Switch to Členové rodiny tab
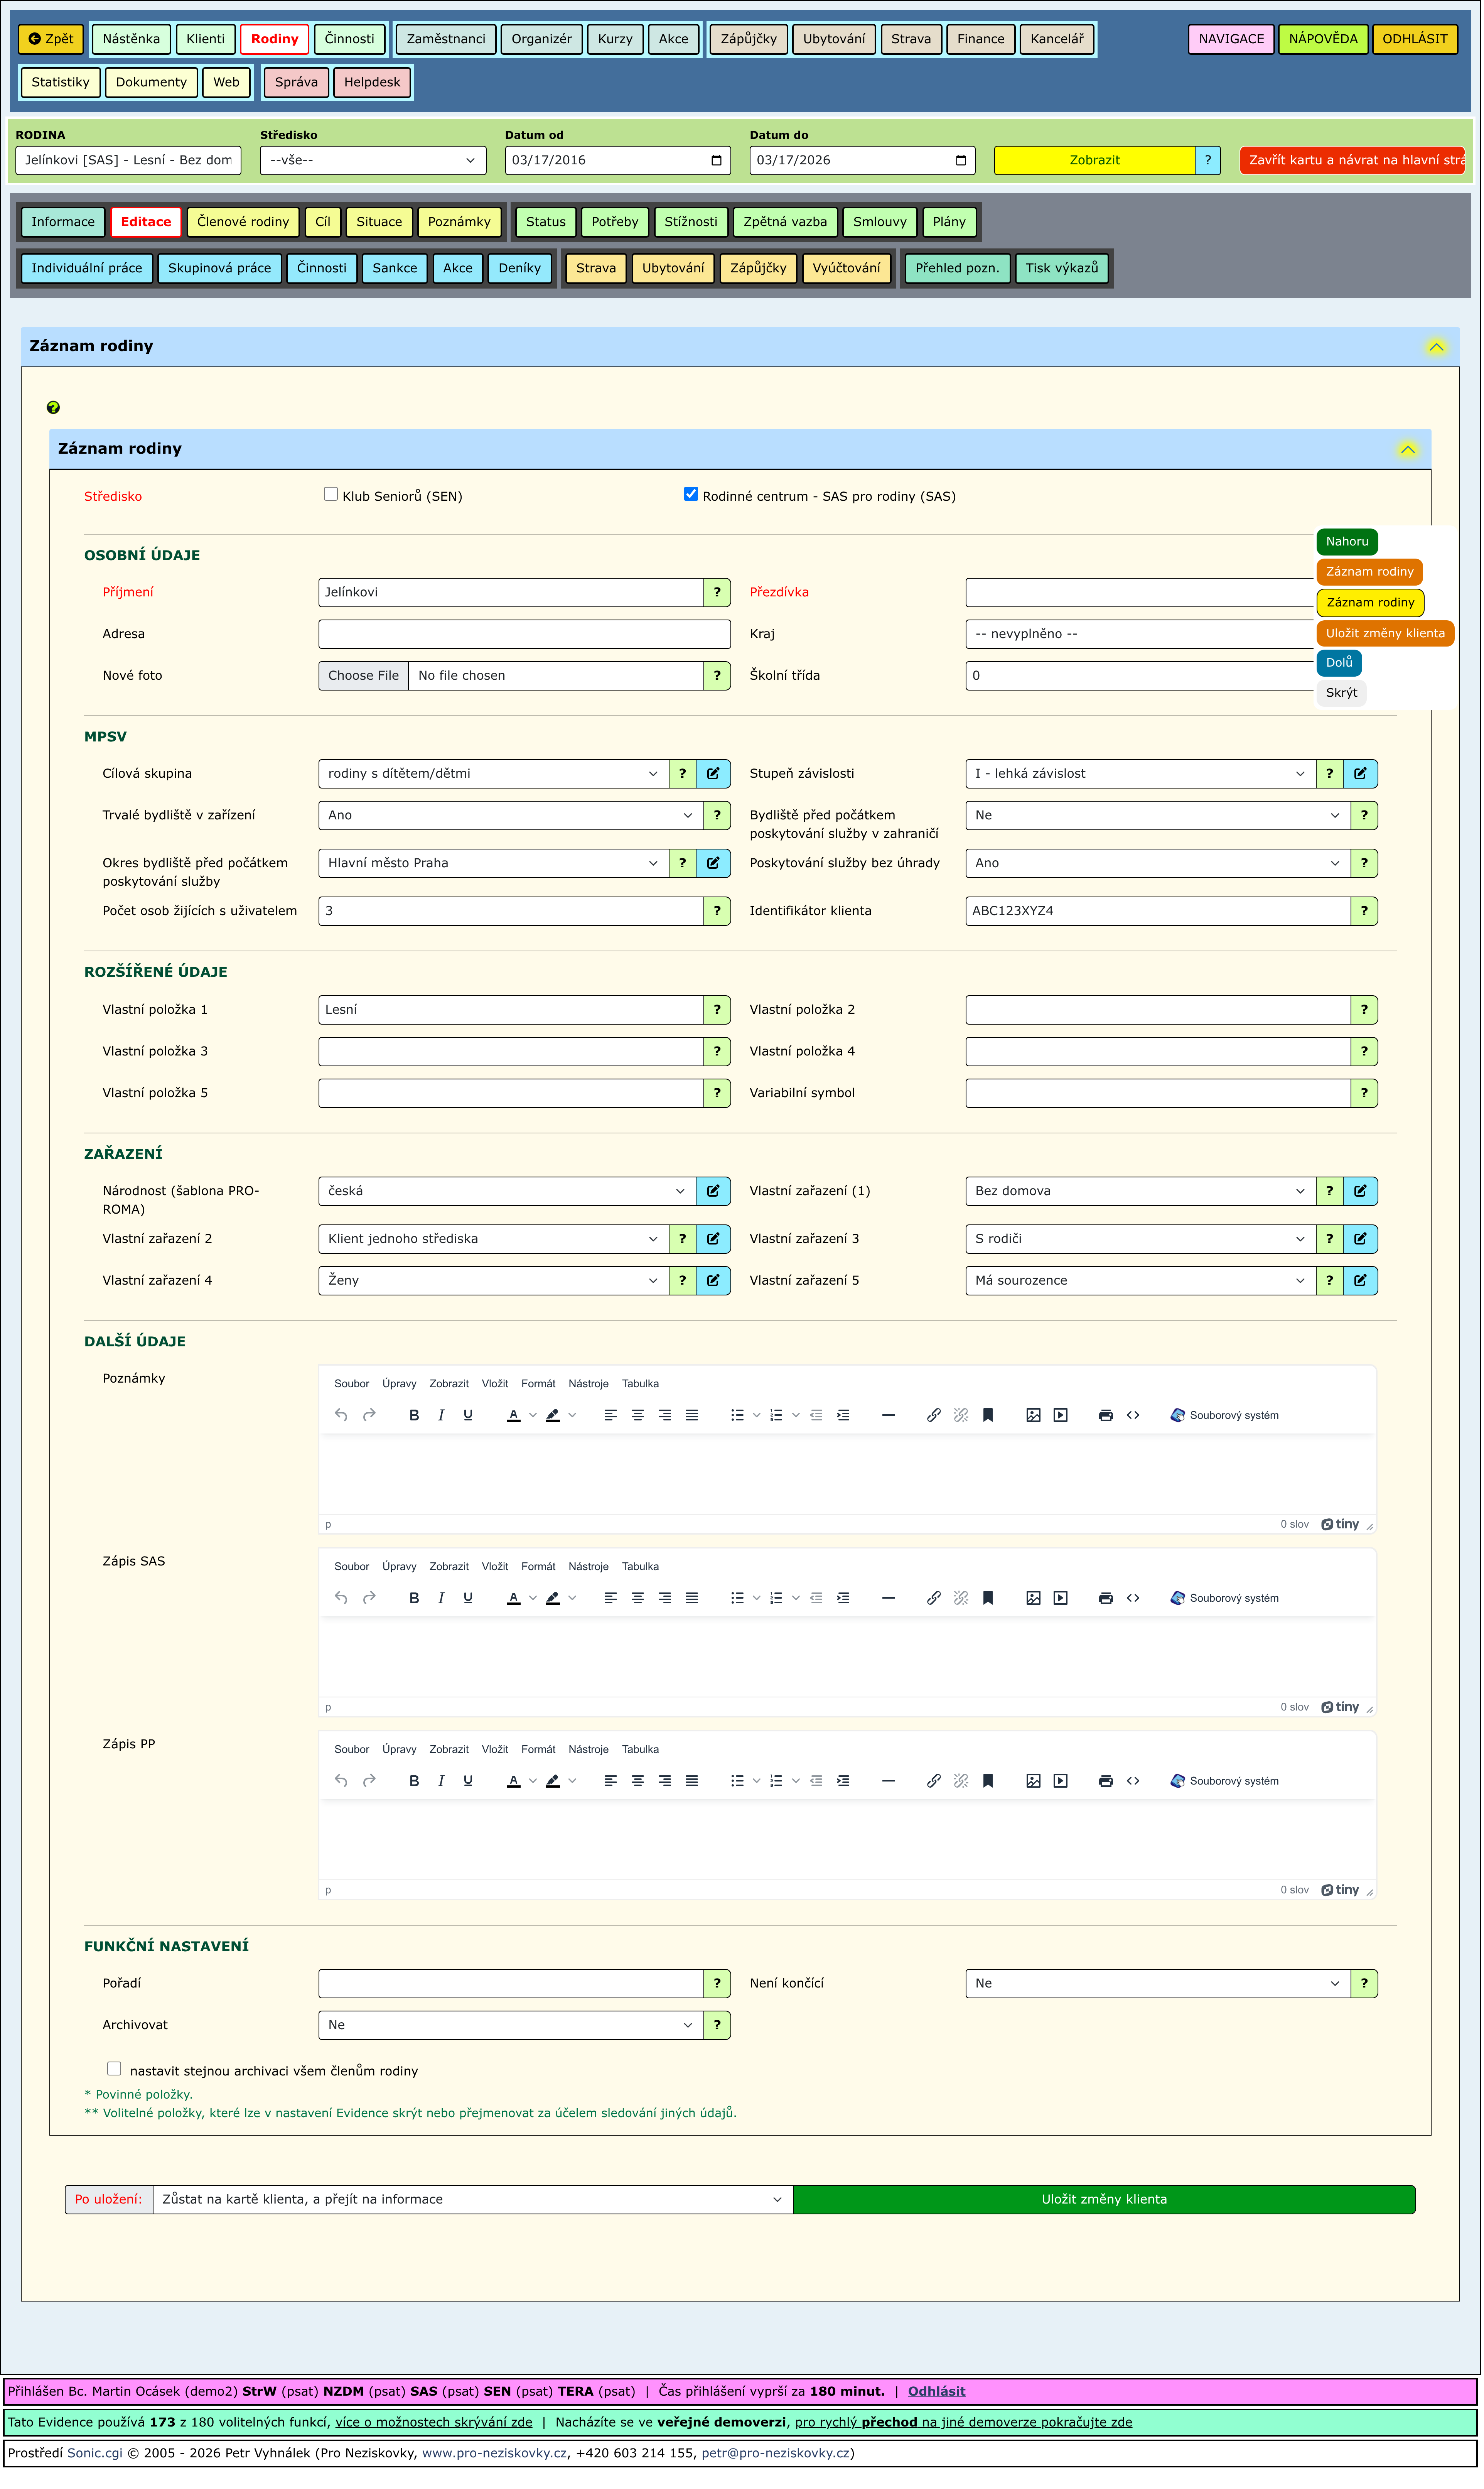Viewport: 1484px width, 2489px height. [243, 222]
